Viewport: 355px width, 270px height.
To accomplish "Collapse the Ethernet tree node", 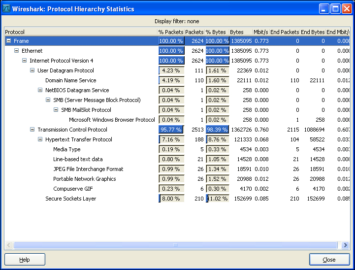I will pos(17,51).
